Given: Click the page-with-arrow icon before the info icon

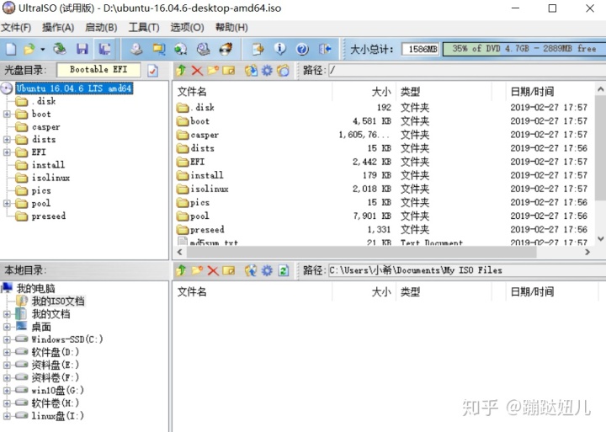Looking at the screenshot, I should point(258,49).
